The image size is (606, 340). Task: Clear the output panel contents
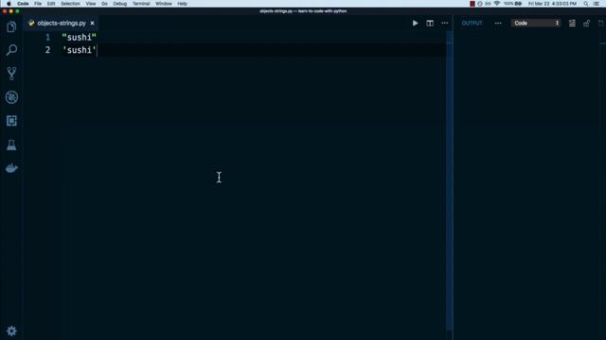click(572, 23)
